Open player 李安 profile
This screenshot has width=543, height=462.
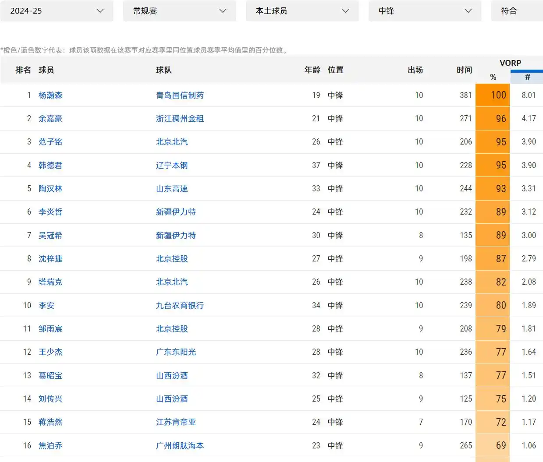coord(46,306)
